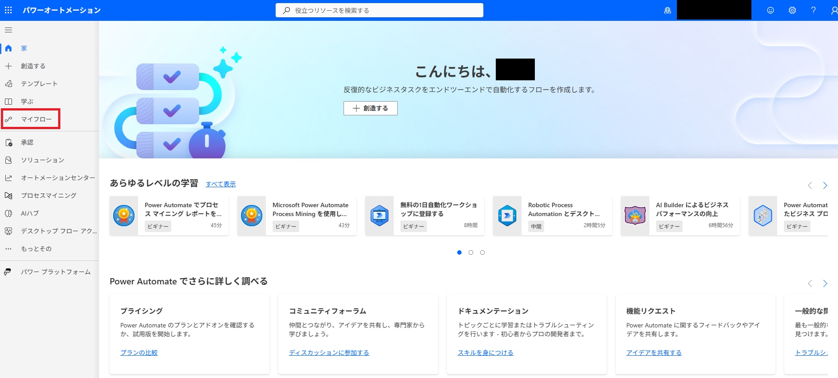Viewport: 838px width, 378px height.
Task: Click the environment icon in header
Action: click(667, 10)
